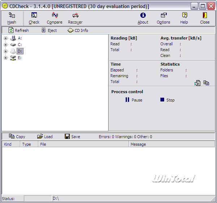Screen dimensions: 217x203
Task: Pause the running process
Action: click(x=134, y=100)
